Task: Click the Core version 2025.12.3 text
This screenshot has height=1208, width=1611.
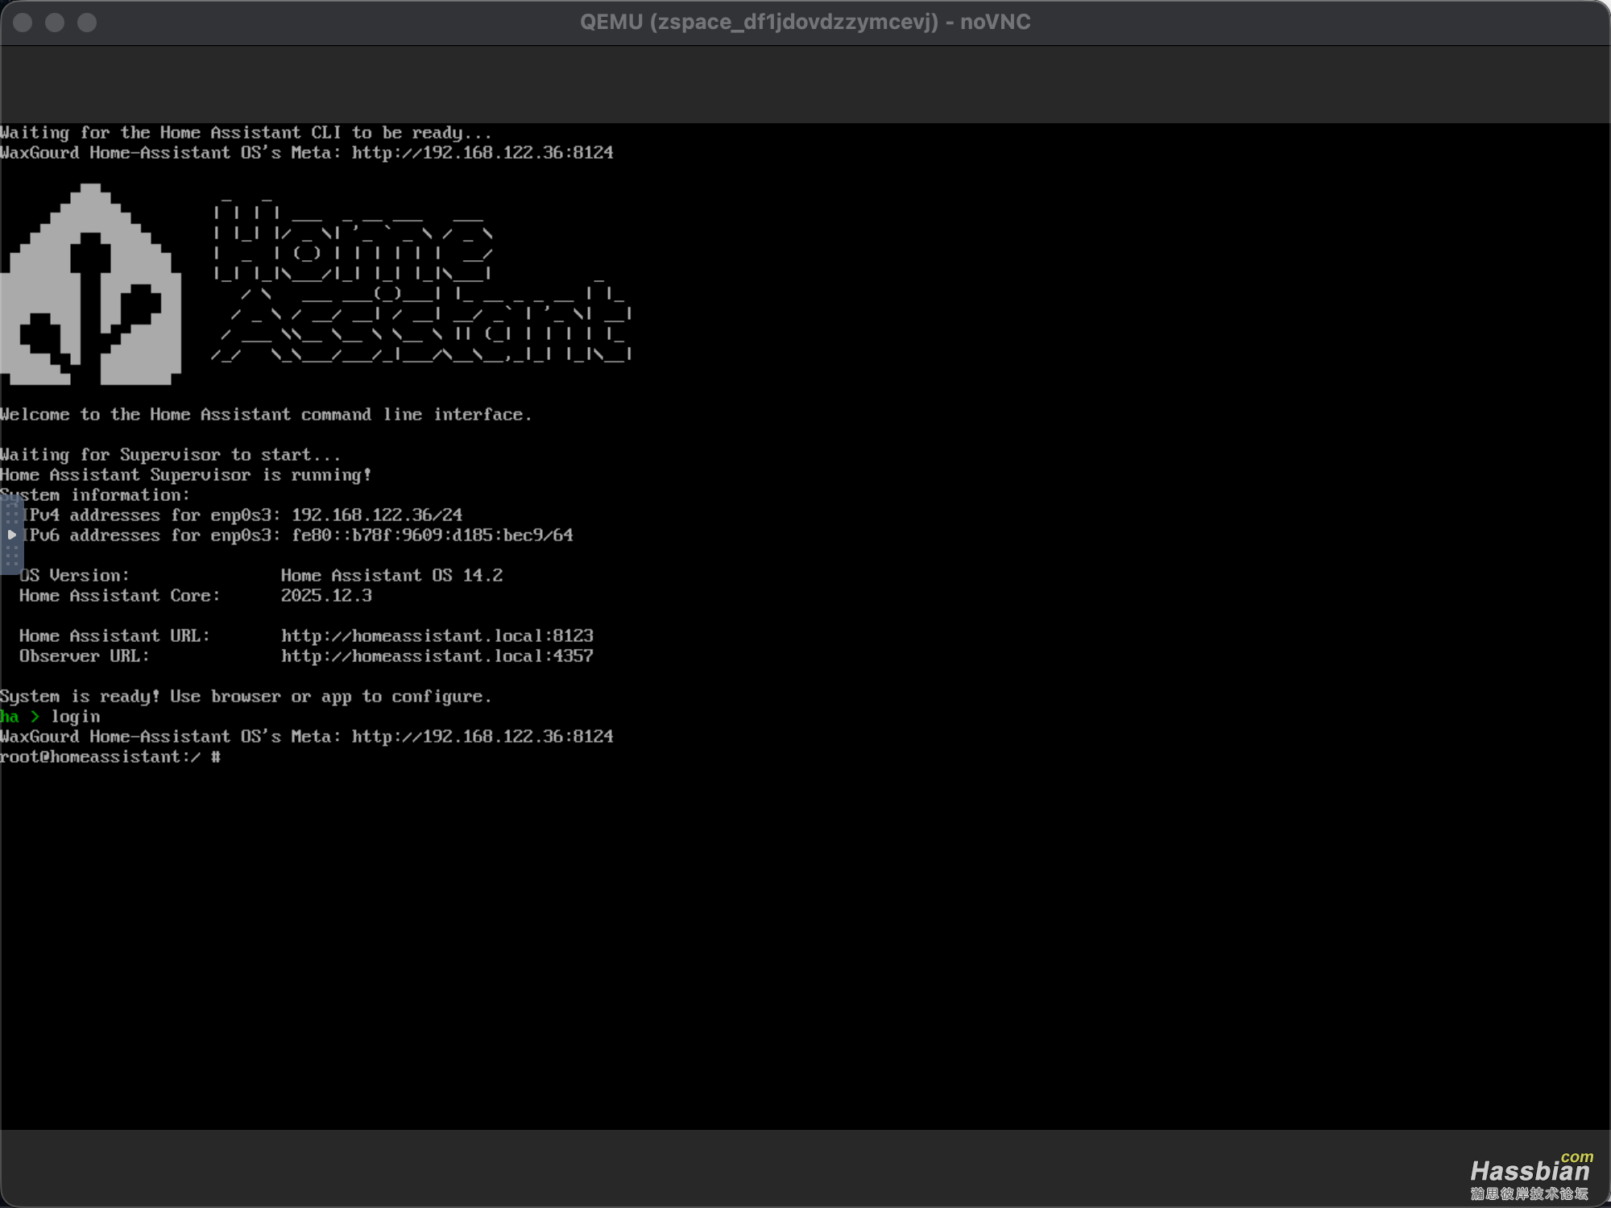Action: [x=326, y=596]
